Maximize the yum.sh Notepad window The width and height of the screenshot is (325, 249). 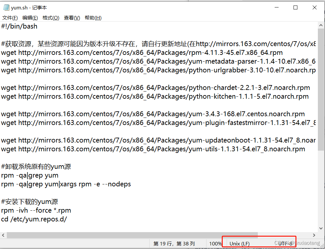[295, 7]
